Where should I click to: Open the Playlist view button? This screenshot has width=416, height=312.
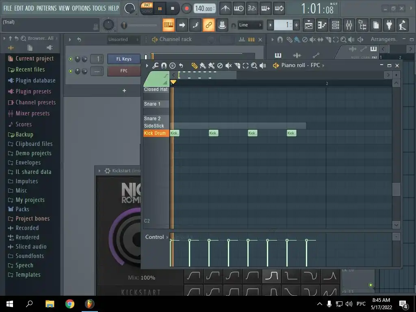309,25
